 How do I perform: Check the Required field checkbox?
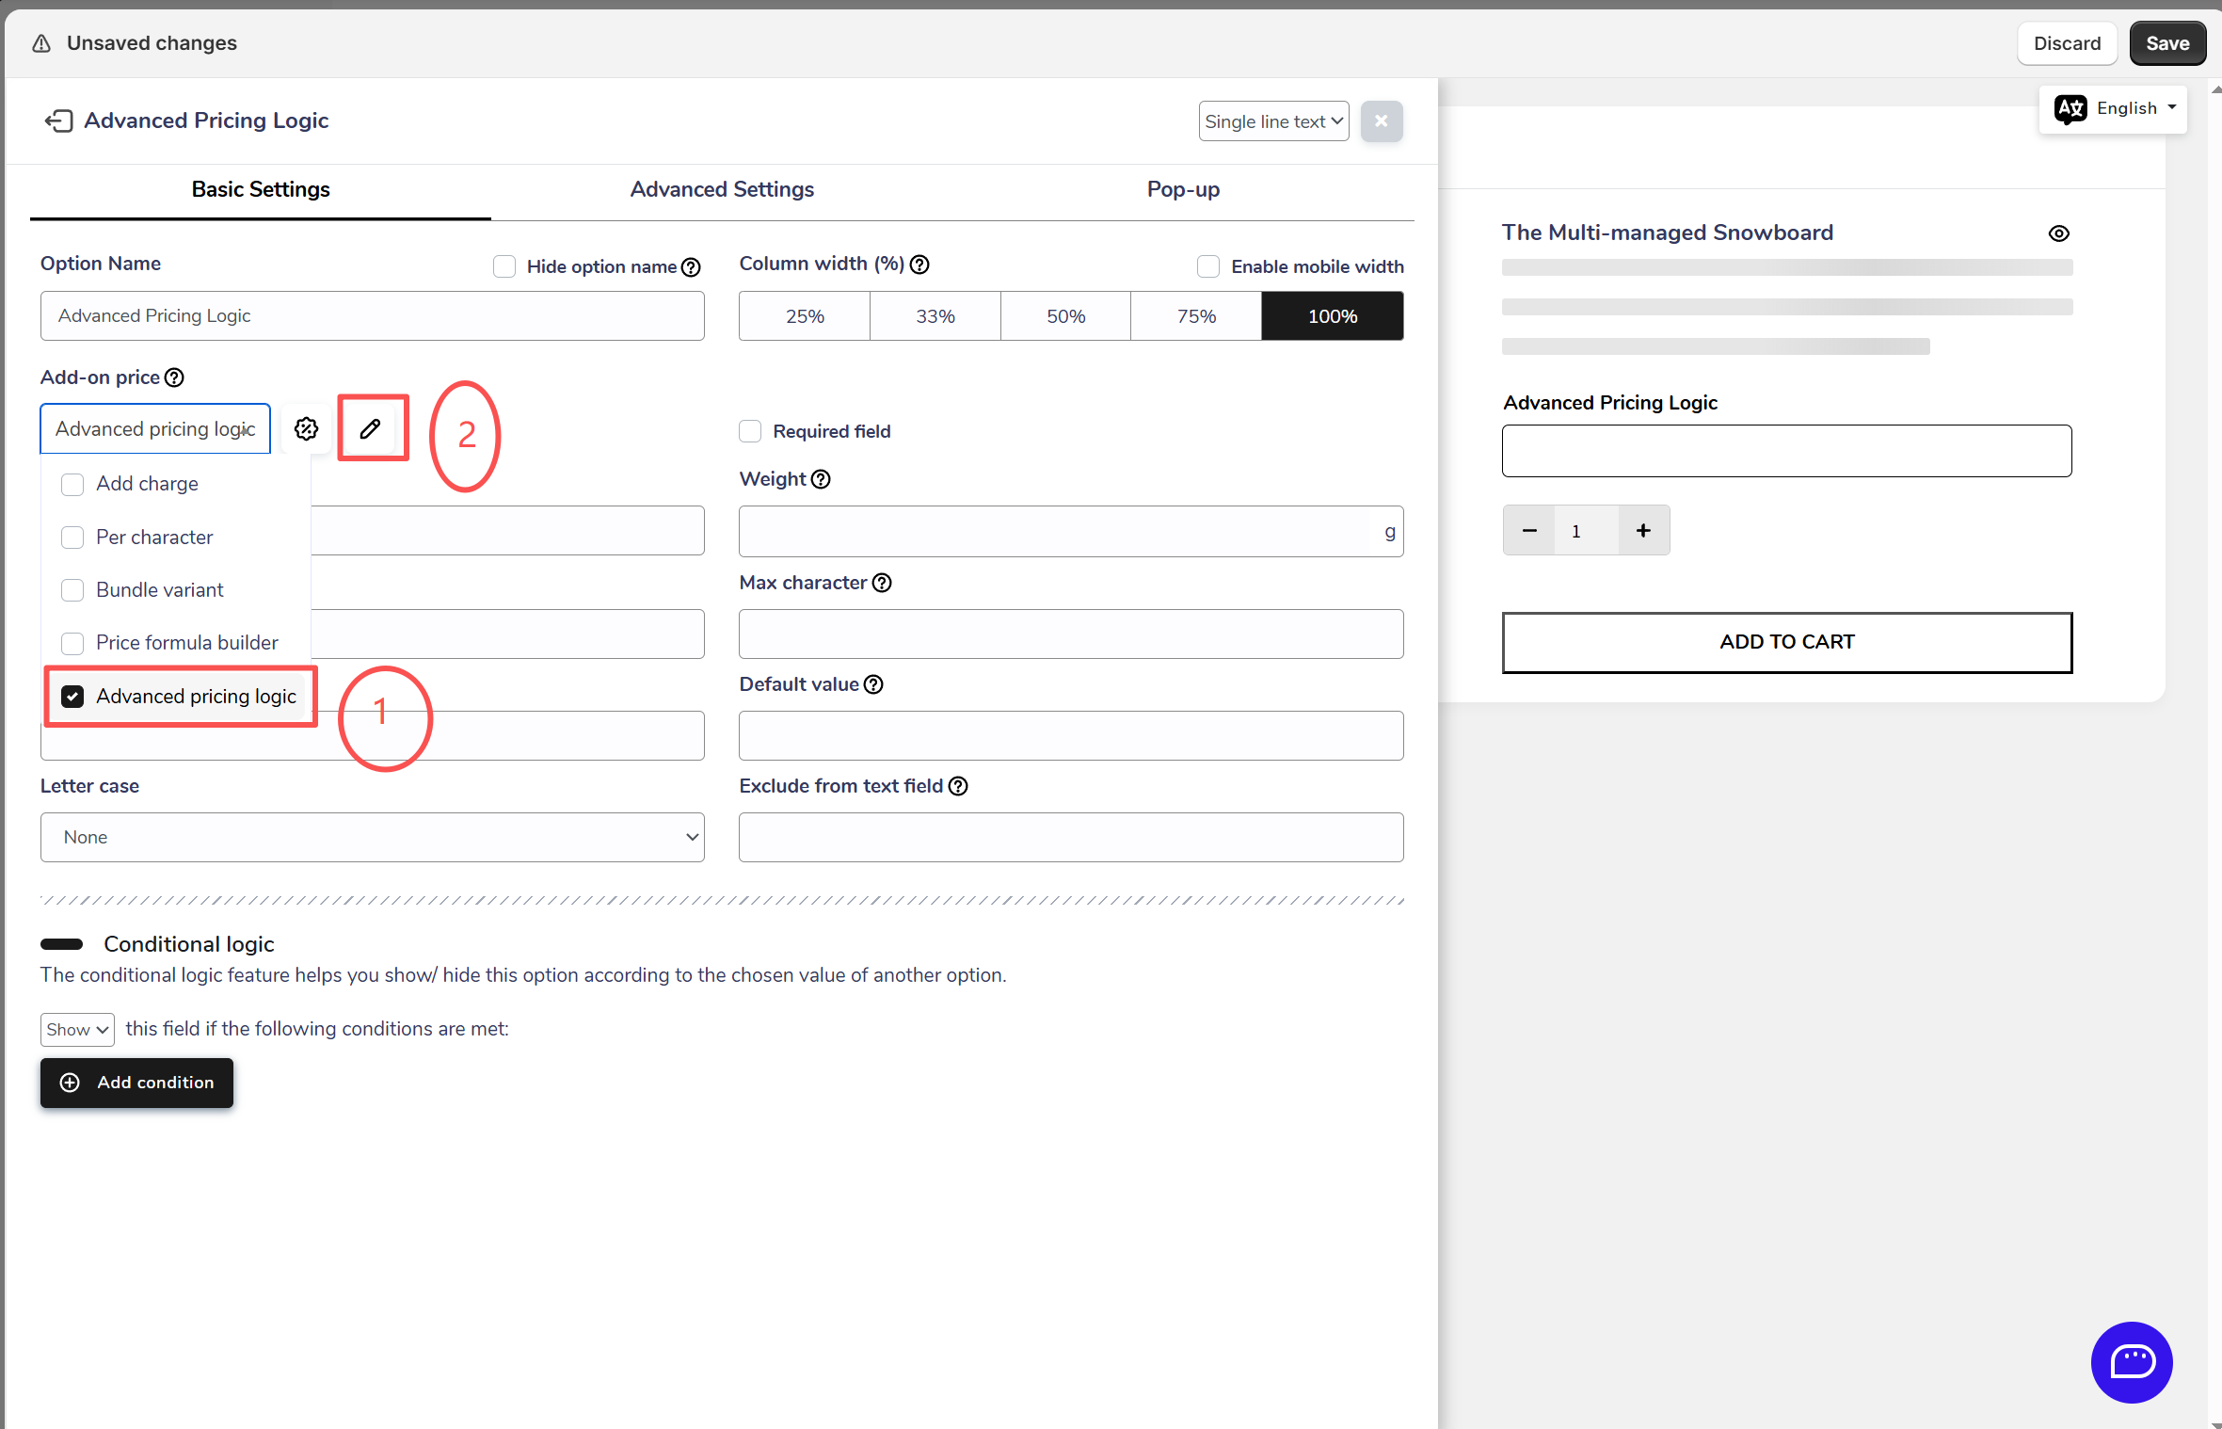750,431
